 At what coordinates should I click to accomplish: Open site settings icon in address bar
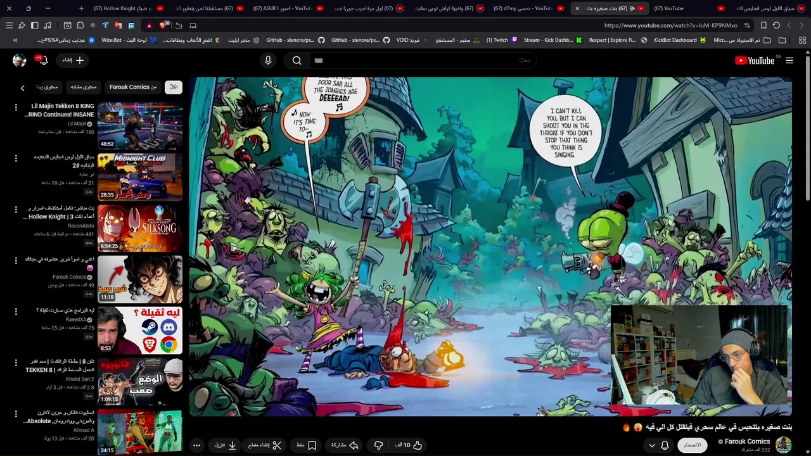pos(748,25)
